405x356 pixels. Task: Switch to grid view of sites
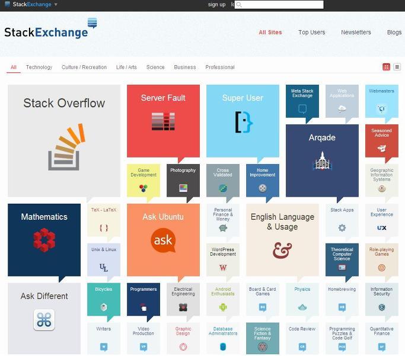386,67
